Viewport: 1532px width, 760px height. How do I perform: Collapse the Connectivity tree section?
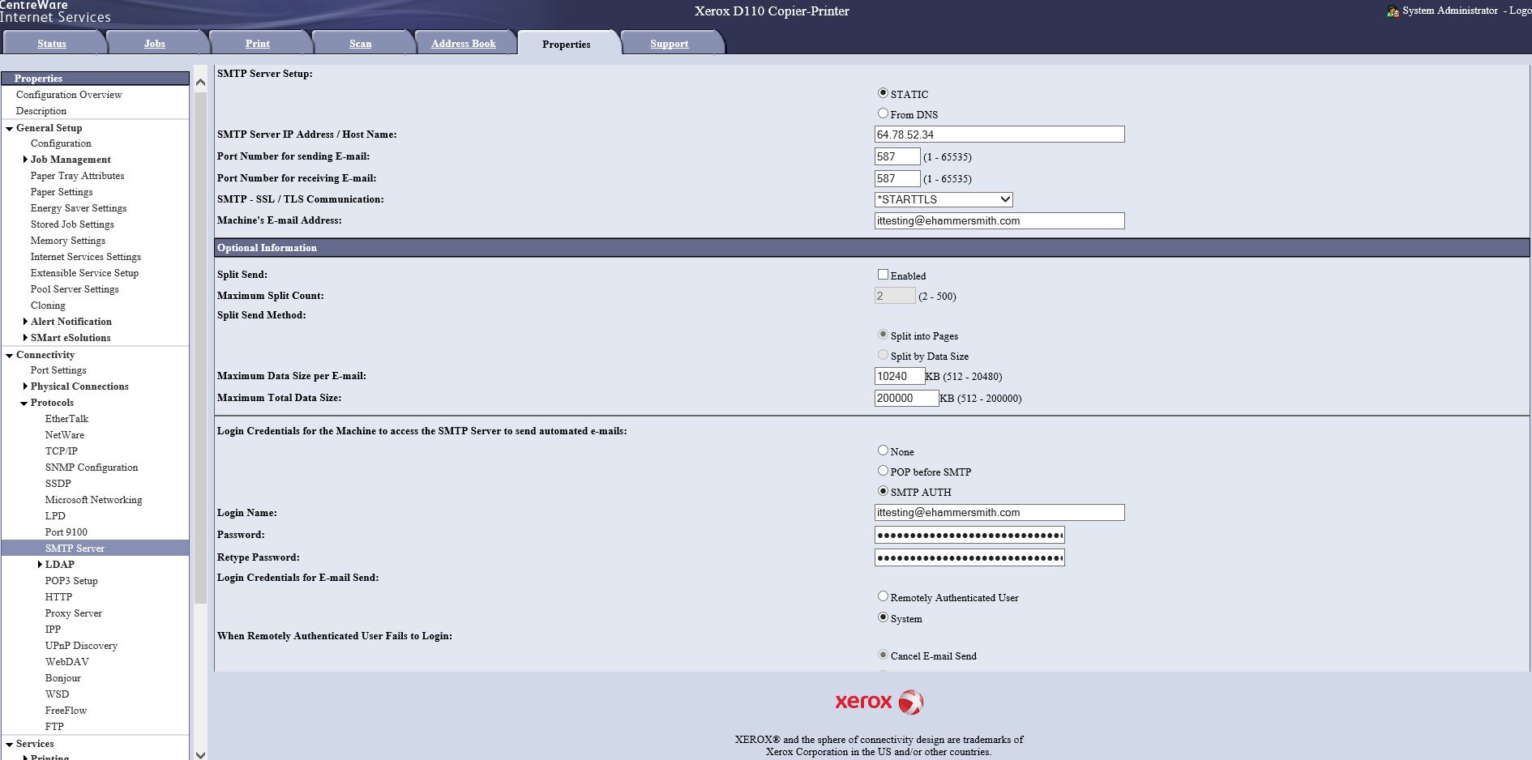[9, 355]
